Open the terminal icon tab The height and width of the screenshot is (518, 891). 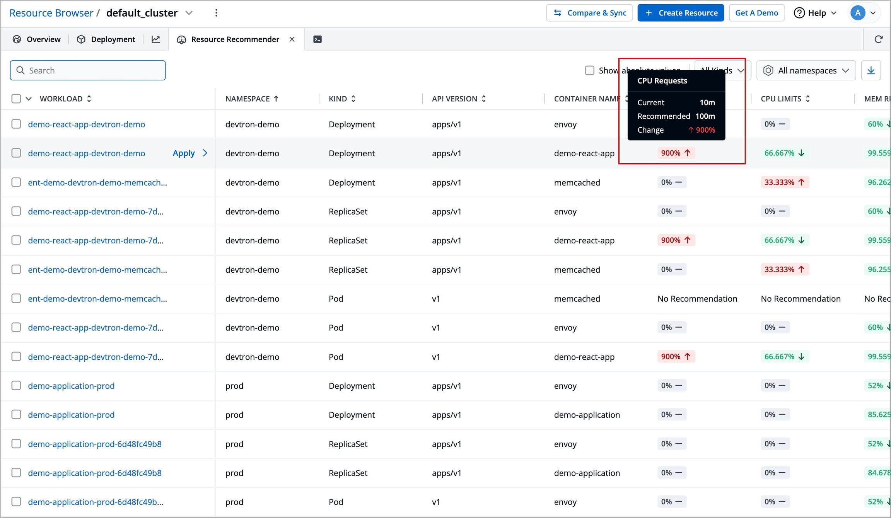(x=317, y=39)
